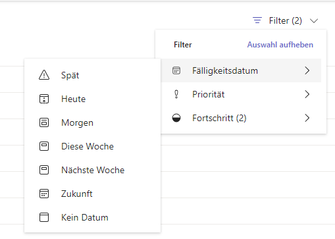
Task: Click the half-filled circle icon beside Fortschritt
Action: 176,118
